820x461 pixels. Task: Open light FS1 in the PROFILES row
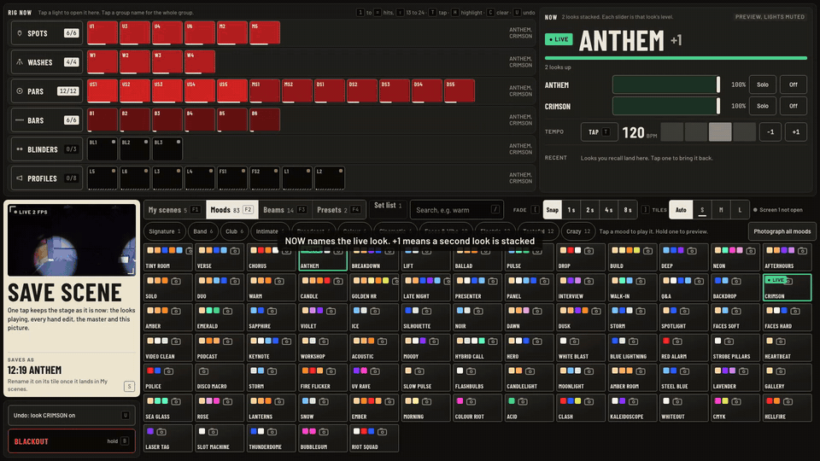tap(232, 178)
